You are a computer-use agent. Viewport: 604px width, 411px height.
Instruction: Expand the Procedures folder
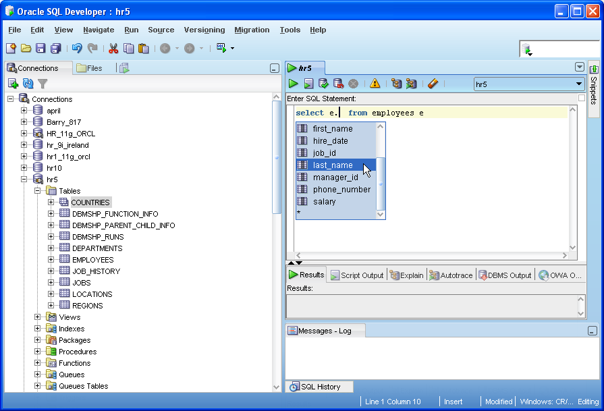tap(37, 352)
